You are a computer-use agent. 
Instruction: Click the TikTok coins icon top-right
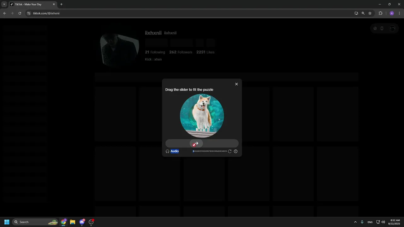(x=375, y=28)
